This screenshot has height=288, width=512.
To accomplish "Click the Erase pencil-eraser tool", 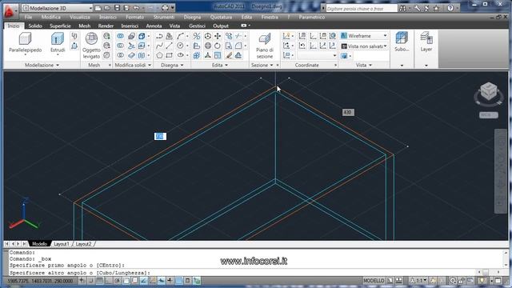I will tap(229, 55).
